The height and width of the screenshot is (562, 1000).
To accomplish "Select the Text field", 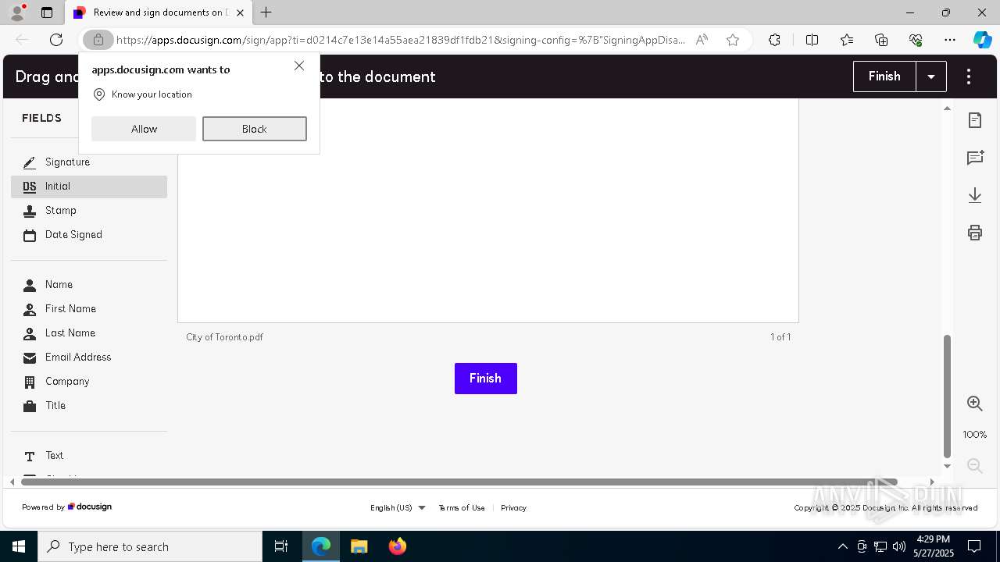I will tap(89, 456).
